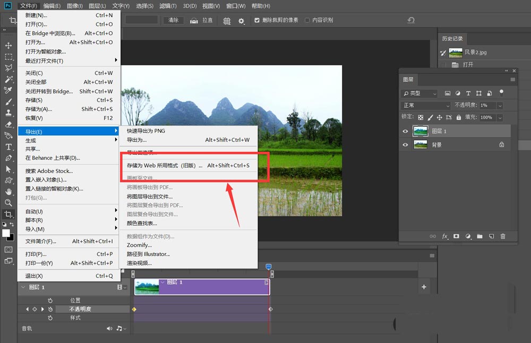The height and width of the screenshot is (343, 531).
Task: Click the crop overlay grid icon
Action: point(227,21)
